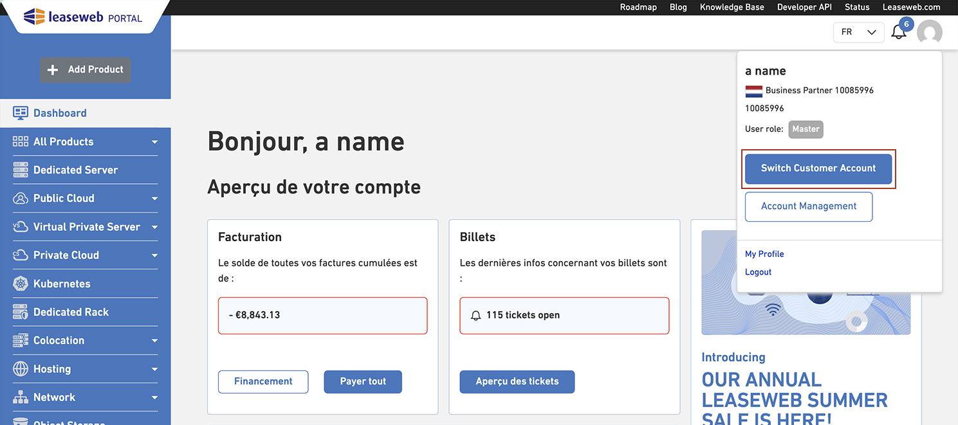Click Switch Customer Account
958x425 pixels.
[818, 168]
